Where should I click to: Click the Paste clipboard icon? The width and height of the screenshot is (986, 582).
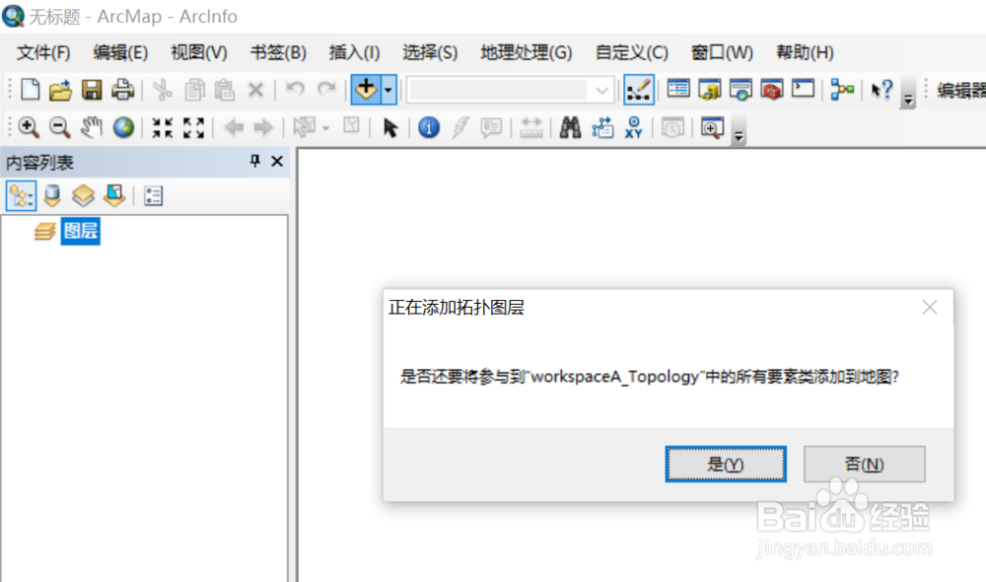225,90
